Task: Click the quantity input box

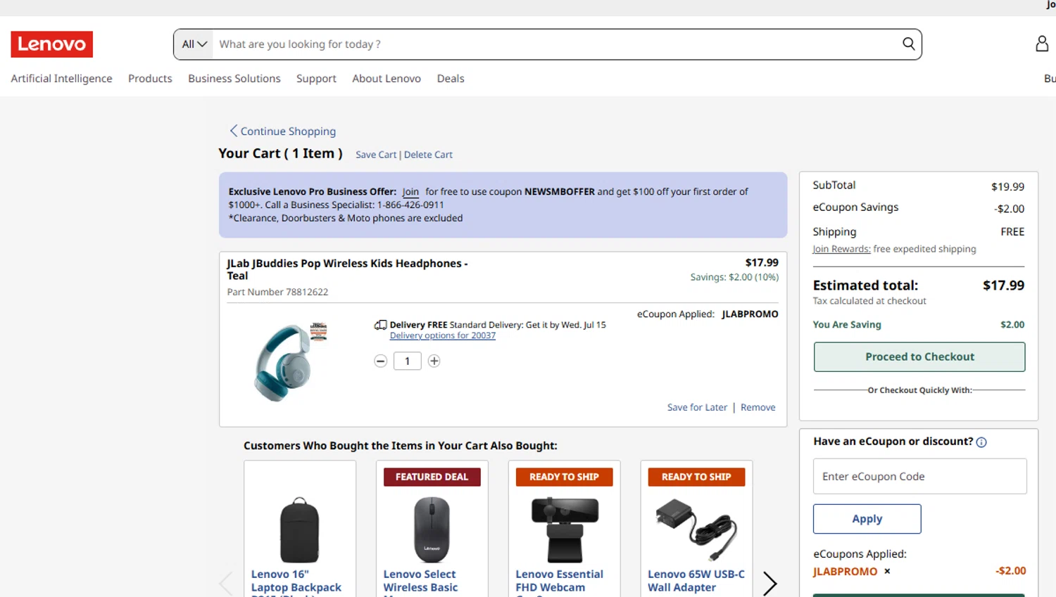Action: coord(407,361)
